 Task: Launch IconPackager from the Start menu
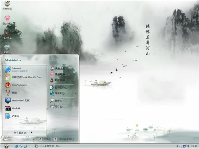coord(24,85)
